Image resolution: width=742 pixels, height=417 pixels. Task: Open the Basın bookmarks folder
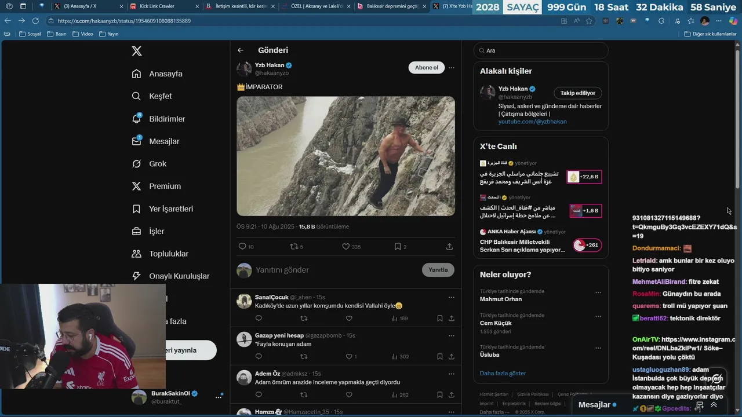coord(57,34)
